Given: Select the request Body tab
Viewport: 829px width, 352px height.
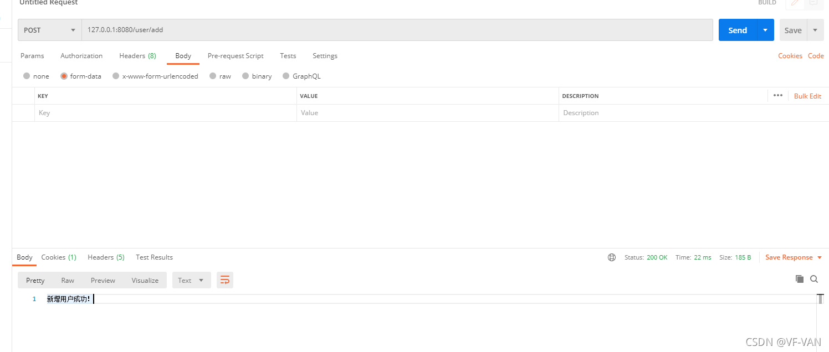Looking at the screenshot, I should pyautogui.click(x=183, y=55).
